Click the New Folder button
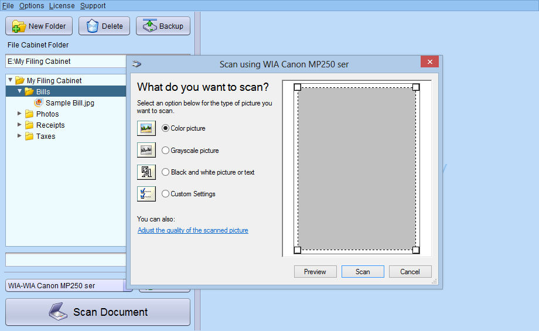Screen dimensions: 539x331 [39, 26]
